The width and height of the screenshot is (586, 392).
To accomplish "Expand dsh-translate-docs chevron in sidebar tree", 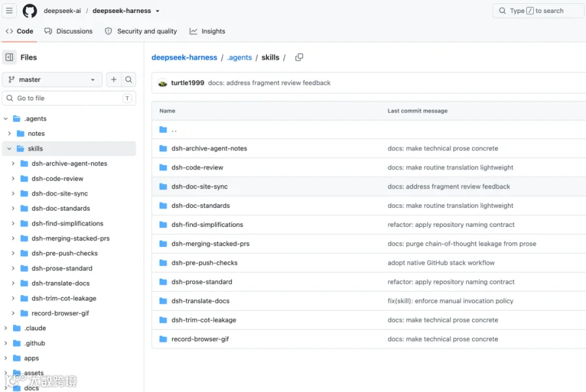I will tap(13, 283).
